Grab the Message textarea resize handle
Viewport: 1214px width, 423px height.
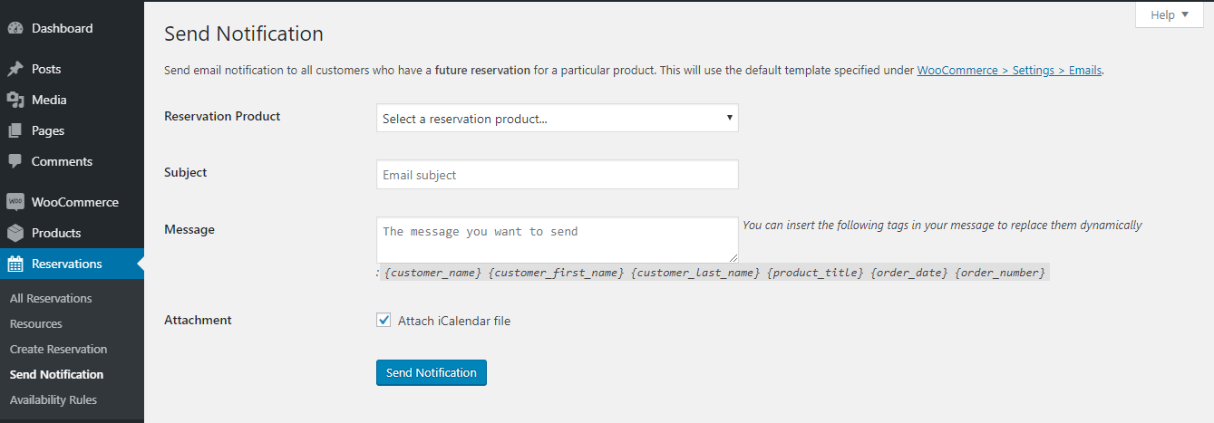point(733,257)
